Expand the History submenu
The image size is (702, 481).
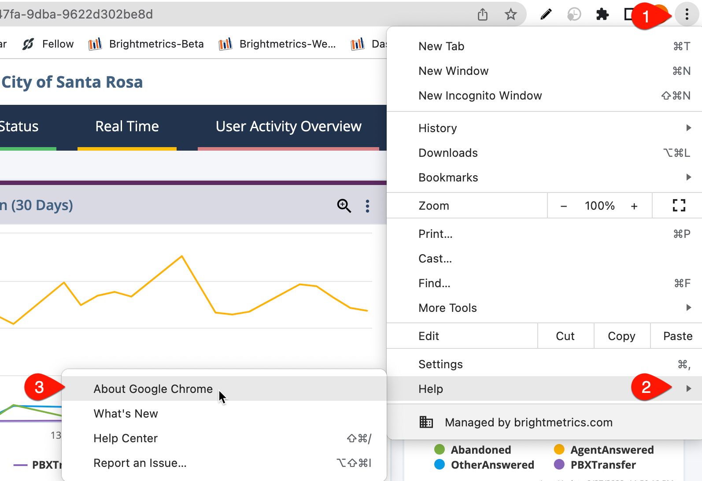[544, 128]
